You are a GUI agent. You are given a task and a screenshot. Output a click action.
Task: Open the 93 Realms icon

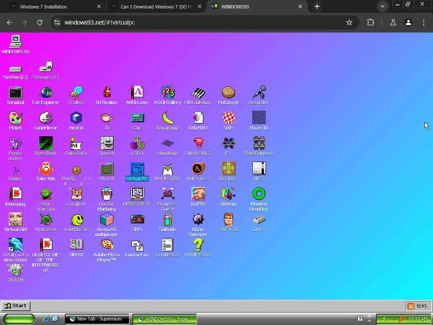tap(107, 95)
